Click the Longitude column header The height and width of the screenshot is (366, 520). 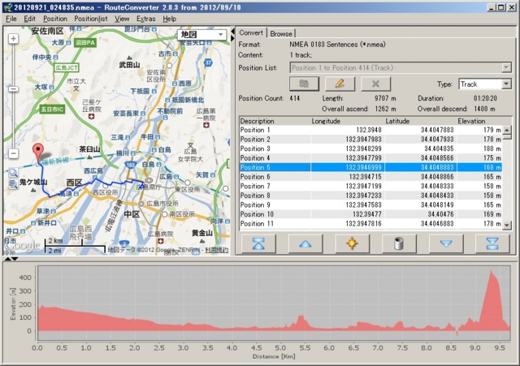tap(347, 121)
